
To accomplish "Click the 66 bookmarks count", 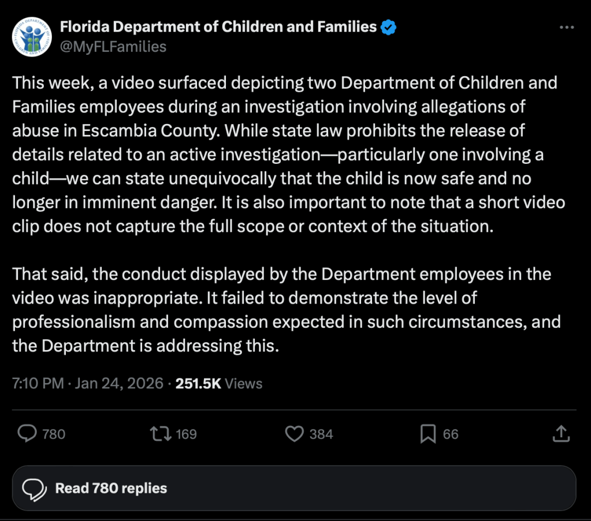I will click(x=451, y=434).
